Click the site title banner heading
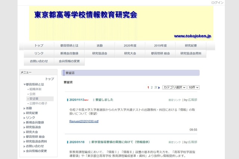Viewport: 239px width, 159px height. point(86,15)
